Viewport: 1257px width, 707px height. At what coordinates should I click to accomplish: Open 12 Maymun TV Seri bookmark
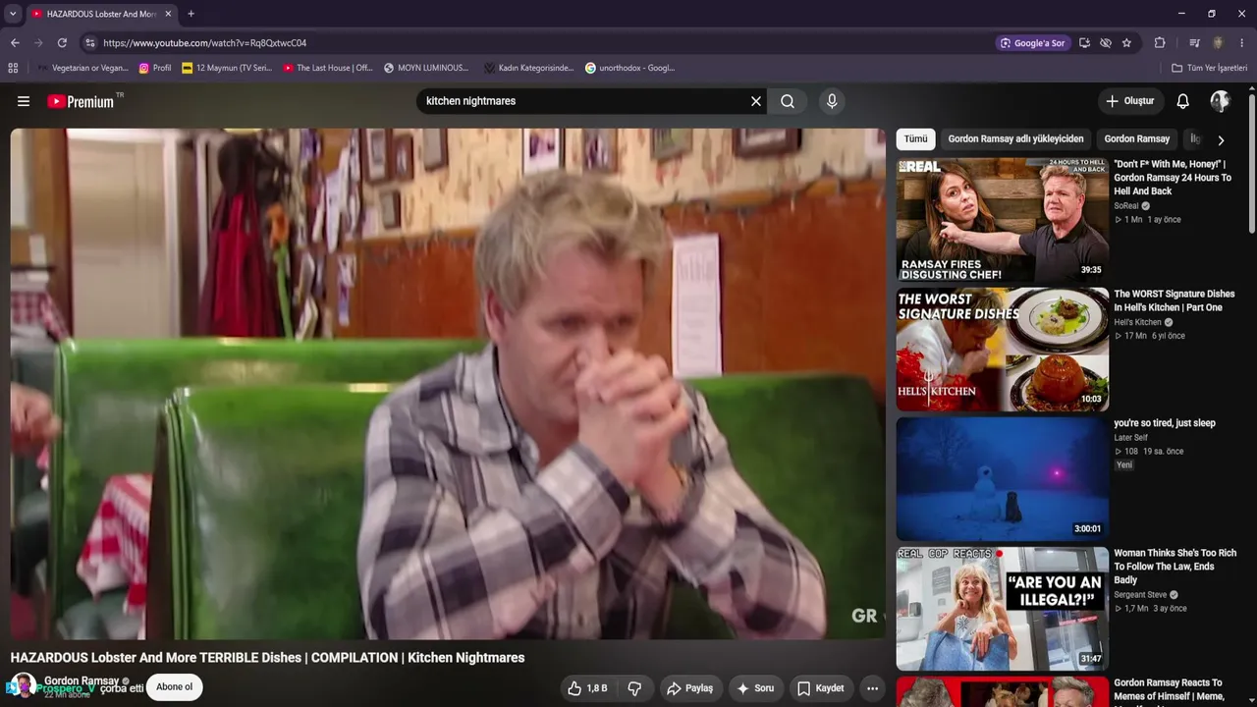(227, 68)
